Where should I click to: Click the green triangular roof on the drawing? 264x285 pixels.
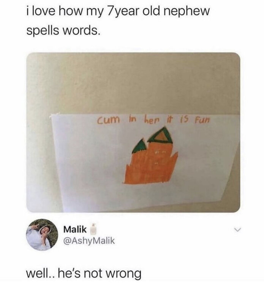pos(161,135)
